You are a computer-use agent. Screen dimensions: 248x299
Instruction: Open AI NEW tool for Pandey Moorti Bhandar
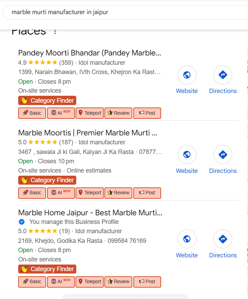(x=61, y=113)
